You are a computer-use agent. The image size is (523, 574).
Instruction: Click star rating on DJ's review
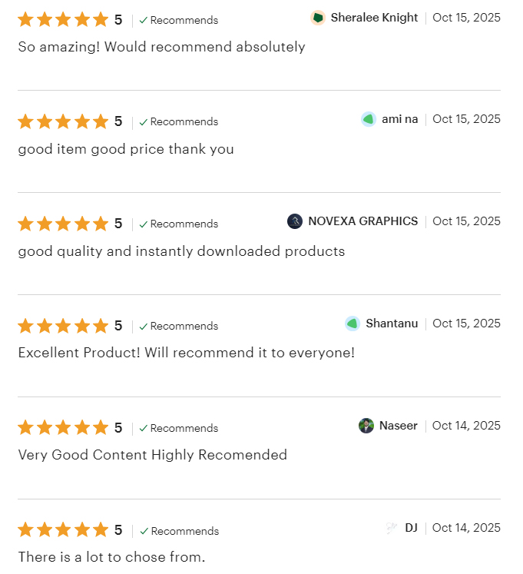63,530
